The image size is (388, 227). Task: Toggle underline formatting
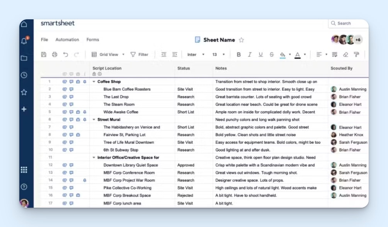(260, 54)
